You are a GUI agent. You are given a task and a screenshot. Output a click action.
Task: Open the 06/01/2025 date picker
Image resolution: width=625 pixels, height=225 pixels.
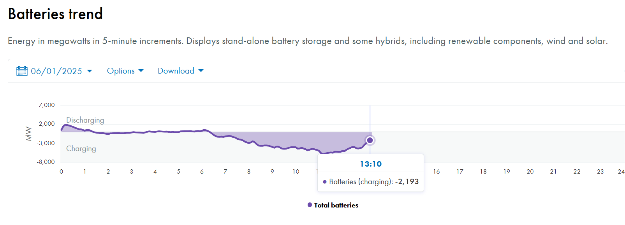56,71
